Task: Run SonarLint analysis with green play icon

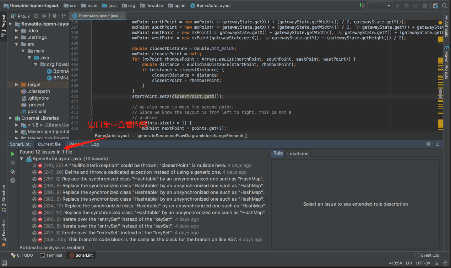Action: 13,154
